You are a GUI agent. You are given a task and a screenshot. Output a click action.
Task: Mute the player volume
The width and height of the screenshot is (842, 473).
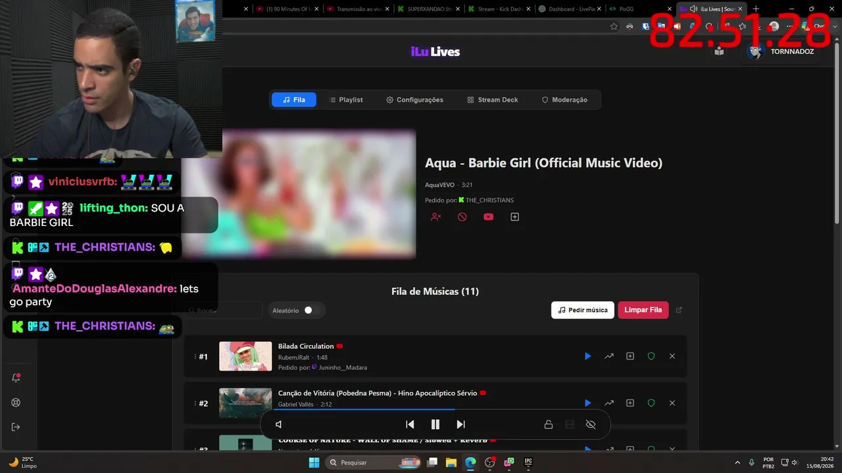click(x=279, y=424)
